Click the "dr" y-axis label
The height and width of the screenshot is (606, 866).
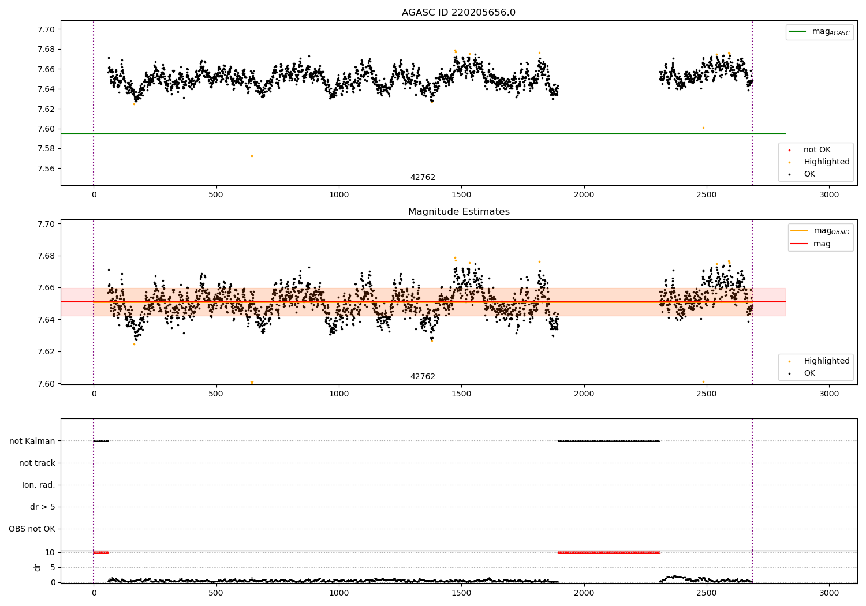coord(38,568)
